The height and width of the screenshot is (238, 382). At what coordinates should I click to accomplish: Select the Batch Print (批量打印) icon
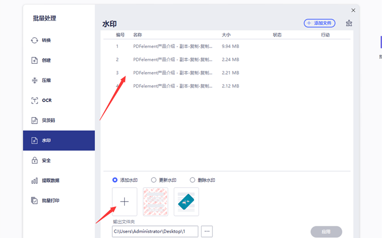34,200
